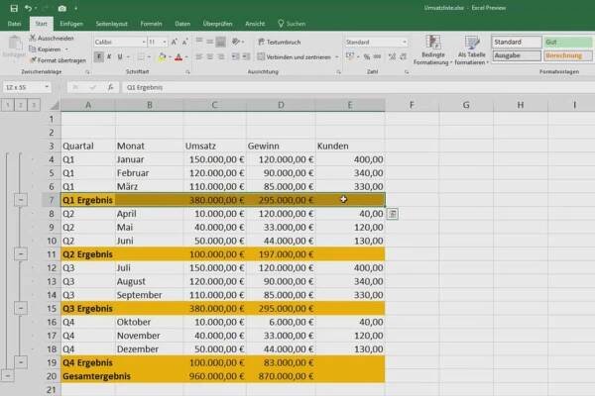The height and width of the screenshot is (396, 595).
Task: Click the insert function fx icon
Action: (111, 88)
